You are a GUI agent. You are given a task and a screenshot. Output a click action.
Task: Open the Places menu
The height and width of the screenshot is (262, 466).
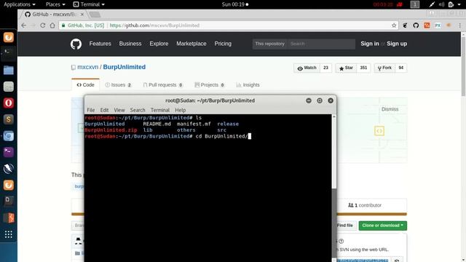pos(55,4)
